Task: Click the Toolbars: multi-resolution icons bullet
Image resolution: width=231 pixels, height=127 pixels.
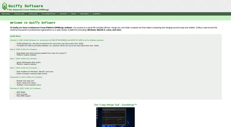Action: [29, 85]
